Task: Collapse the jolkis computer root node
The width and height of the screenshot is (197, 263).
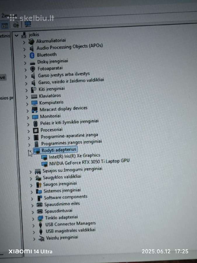Action: tap(16, 36)
